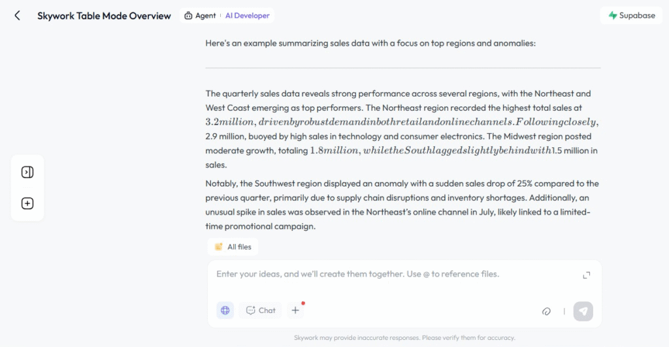The width and height of the screenshot is (669, 347).
Task: Expand the left sidebar panel
Action: (x=27, y=172)
